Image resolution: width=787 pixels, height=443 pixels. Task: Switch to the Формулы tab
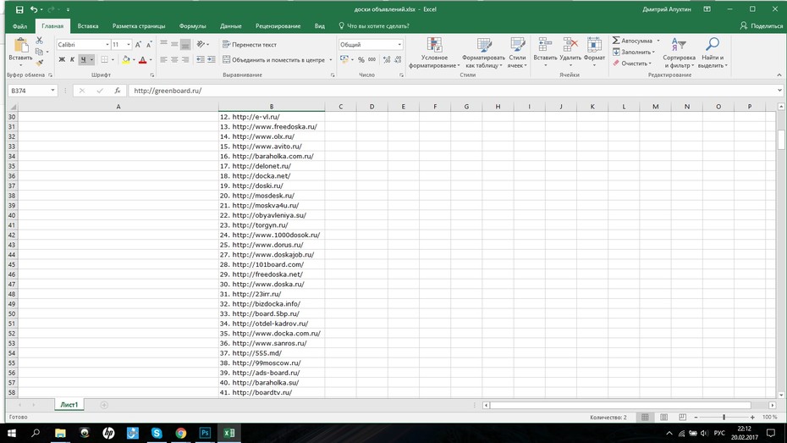pos(192,26)
